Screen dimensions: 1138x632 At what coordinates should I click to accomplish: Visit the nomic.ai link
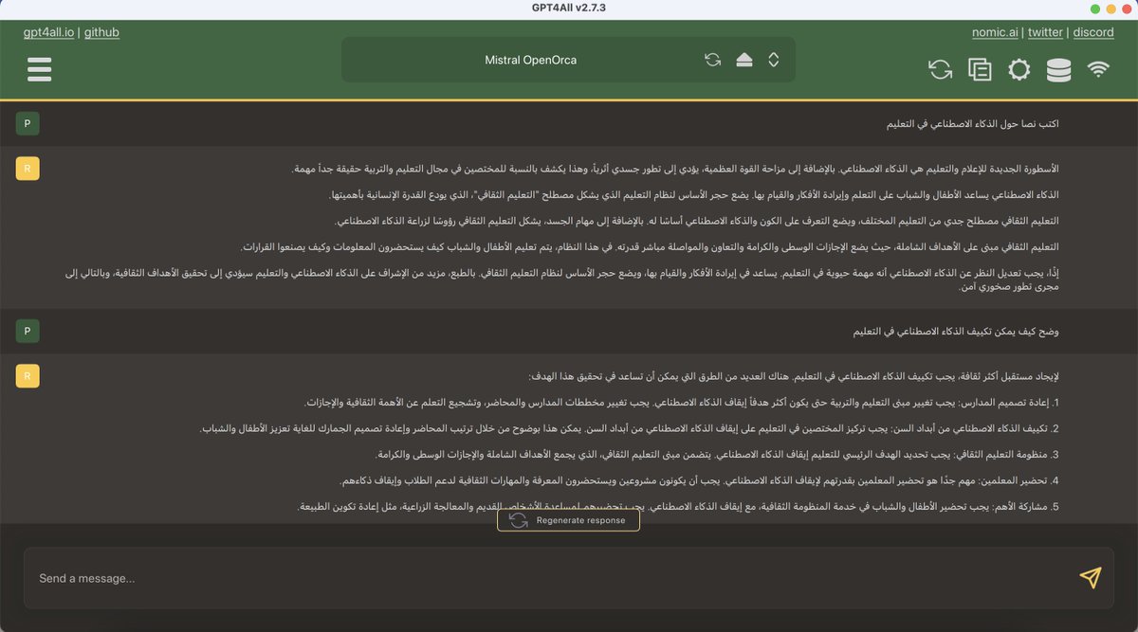[995, 32]
